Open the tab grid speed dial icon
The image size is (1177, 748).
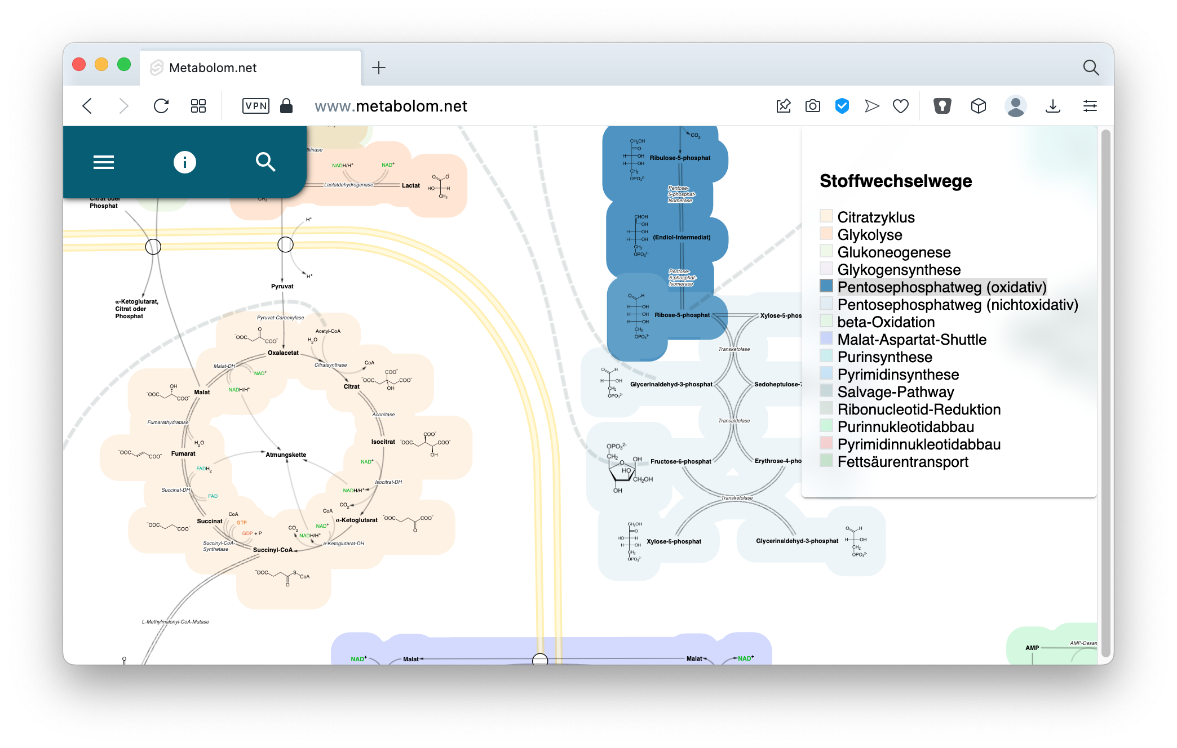[198, 106]
